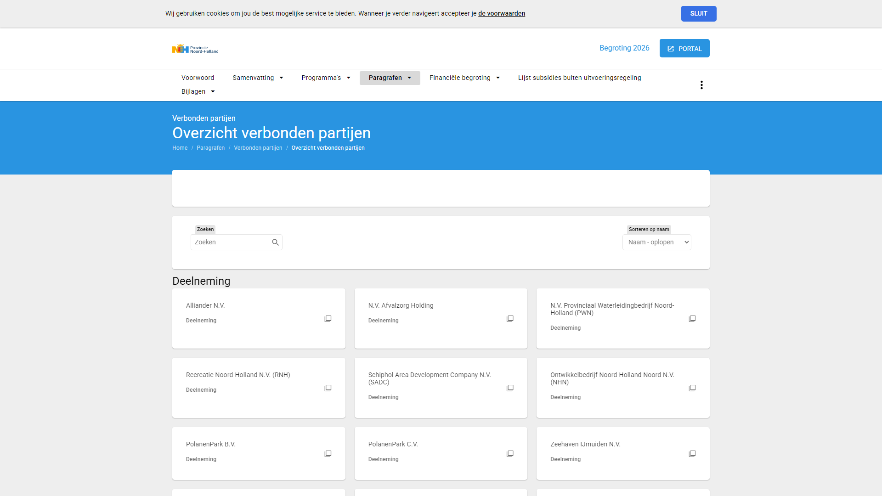Click the open icon on the Recreatie Noord-Holland card
882x496 pixels.
pyautogui.click(x=328, y=388)
